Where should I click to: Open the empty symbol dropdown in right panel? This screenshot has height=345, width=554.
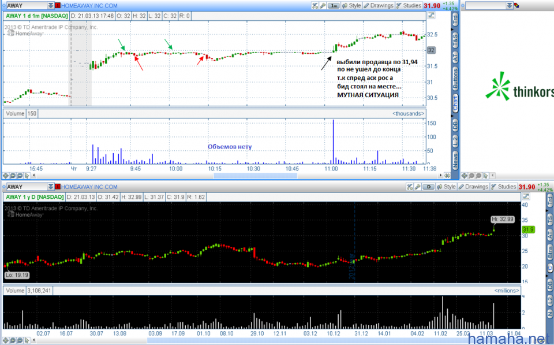point(509,6)
